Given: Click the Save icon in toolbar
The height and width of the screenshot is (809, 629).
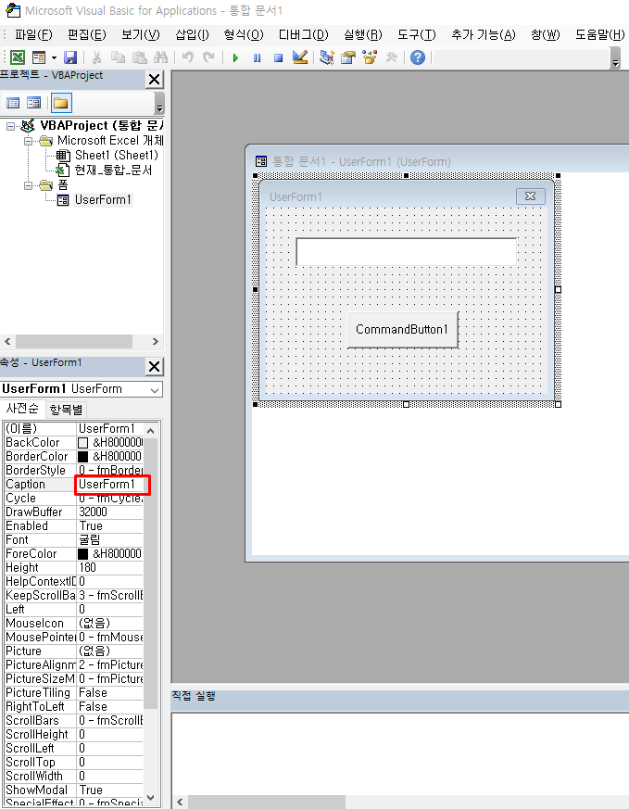Looking at the screenshot, I should pyautogui.click(x=70, y=57).
